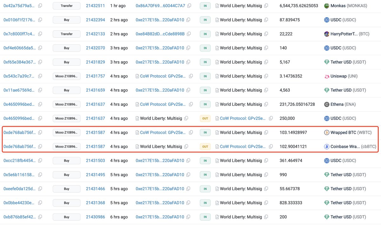Click contract icon beside CoW Protocol in WBTC row

point(137,132)
